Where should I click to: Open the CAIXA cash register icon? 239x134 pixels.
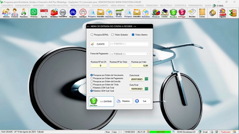[x=164, y=13]
